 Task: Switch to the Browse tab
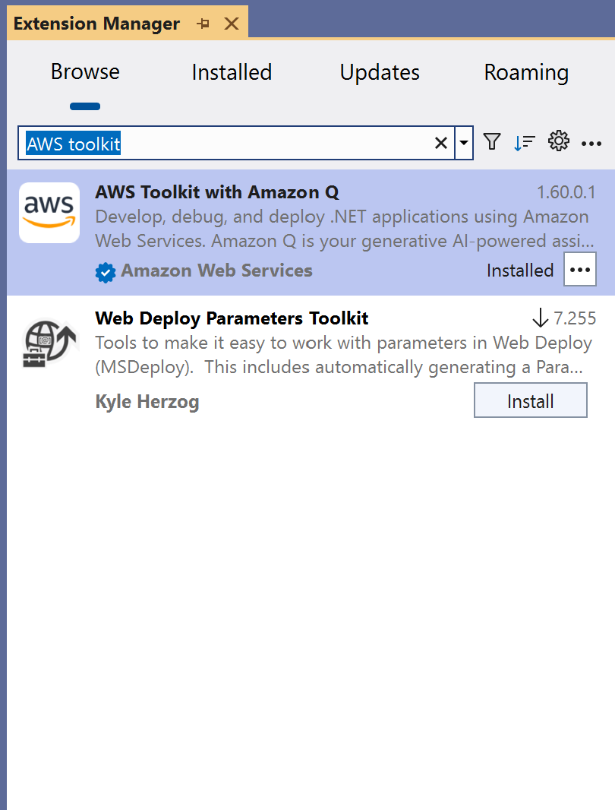[x=85, y=72]
